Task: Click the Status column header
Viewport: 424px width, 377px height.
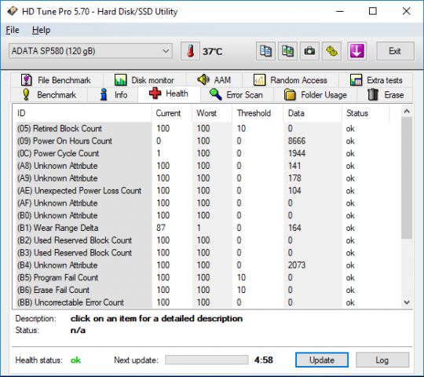Action: (366, 113)
